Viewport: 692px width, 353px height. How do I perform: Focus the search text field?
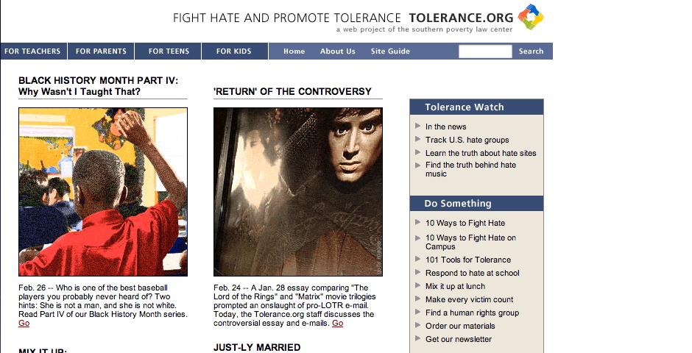click(485, 51)
